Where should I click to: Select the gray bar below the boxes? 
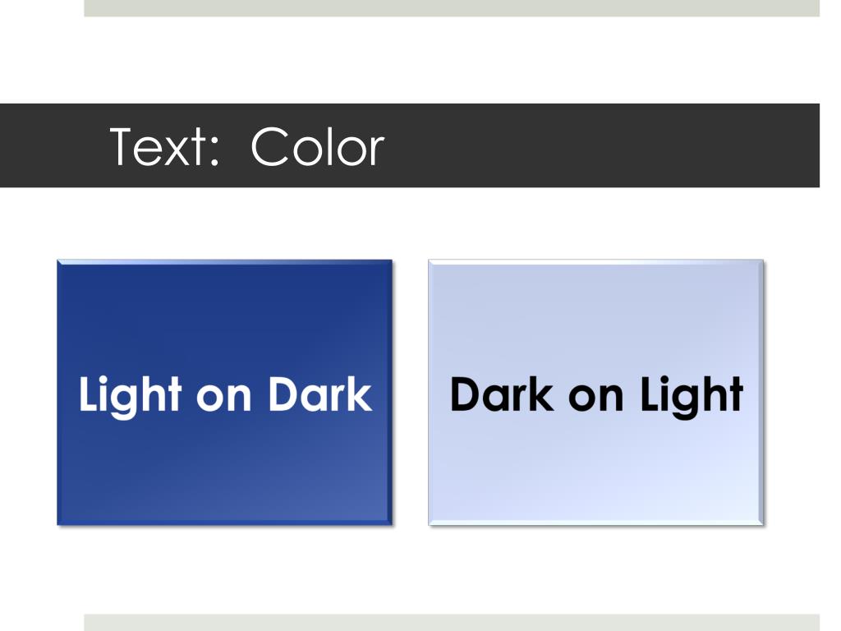click(452, 623)
